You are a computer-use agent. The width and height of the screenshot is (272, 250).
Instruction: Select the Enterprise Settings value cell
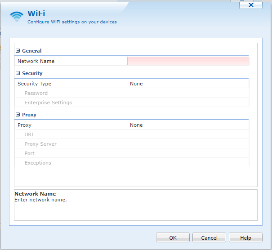pyautogui.click(x=188, y=103)
